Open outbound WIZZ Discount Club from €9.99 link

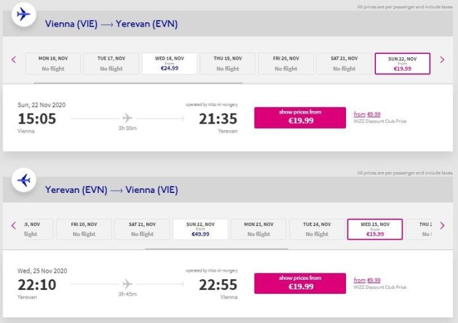pos(367,114)
